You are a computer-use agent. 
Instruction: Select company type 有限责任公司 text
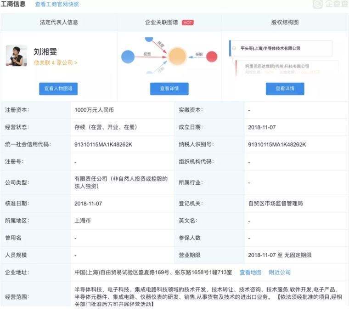pos(121,182)
